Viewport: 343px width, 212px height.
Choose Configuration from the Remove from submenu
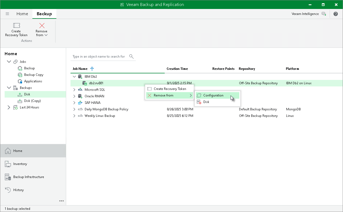213,95
